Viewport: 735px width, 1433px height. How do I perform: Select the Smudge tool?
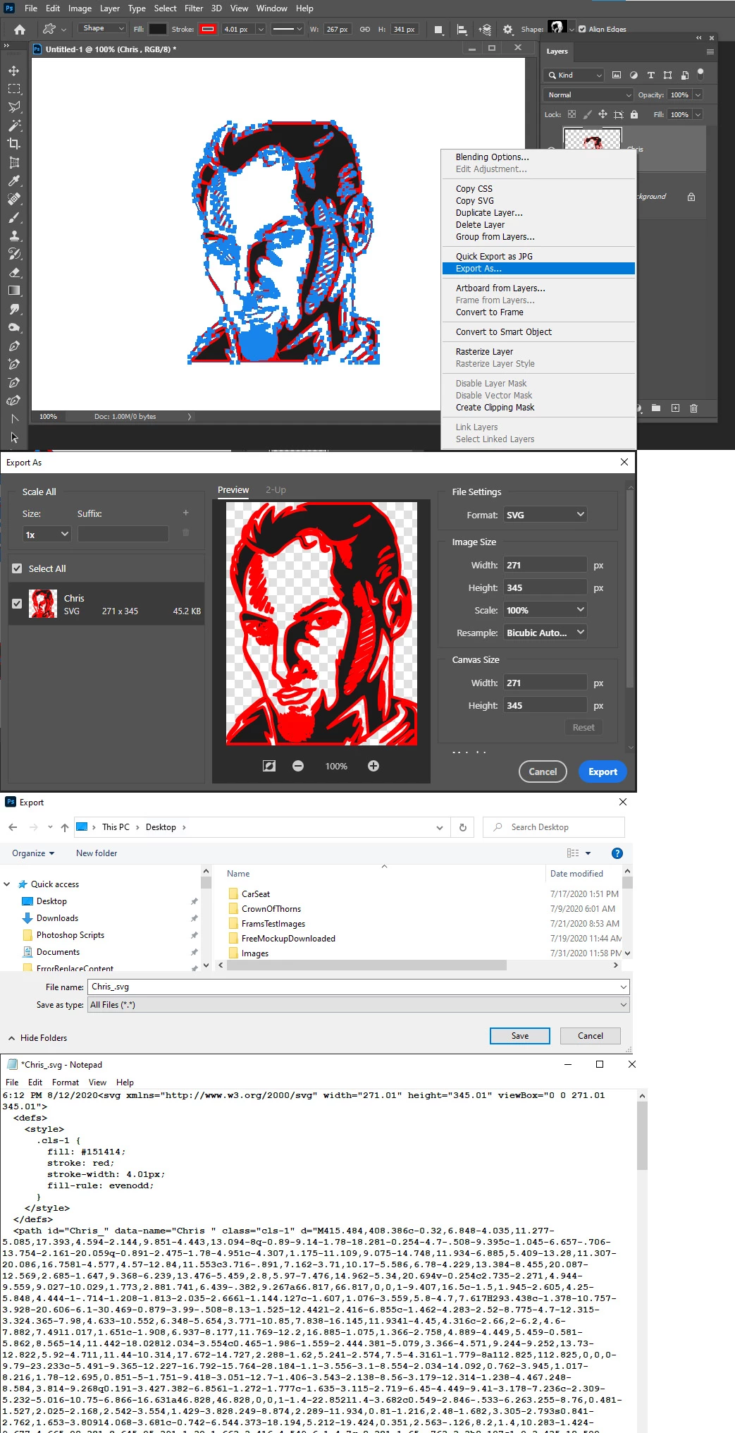pyautogui.click(x=14, y=309)
